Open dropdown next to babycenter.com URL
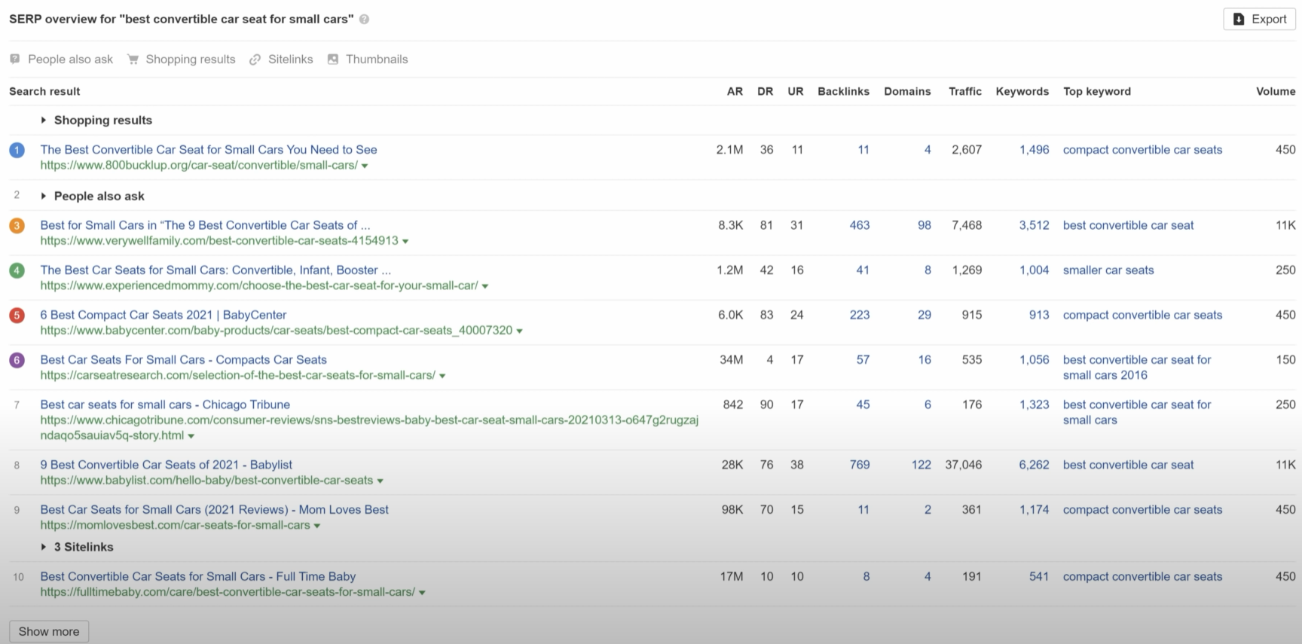 pos(520,331)
